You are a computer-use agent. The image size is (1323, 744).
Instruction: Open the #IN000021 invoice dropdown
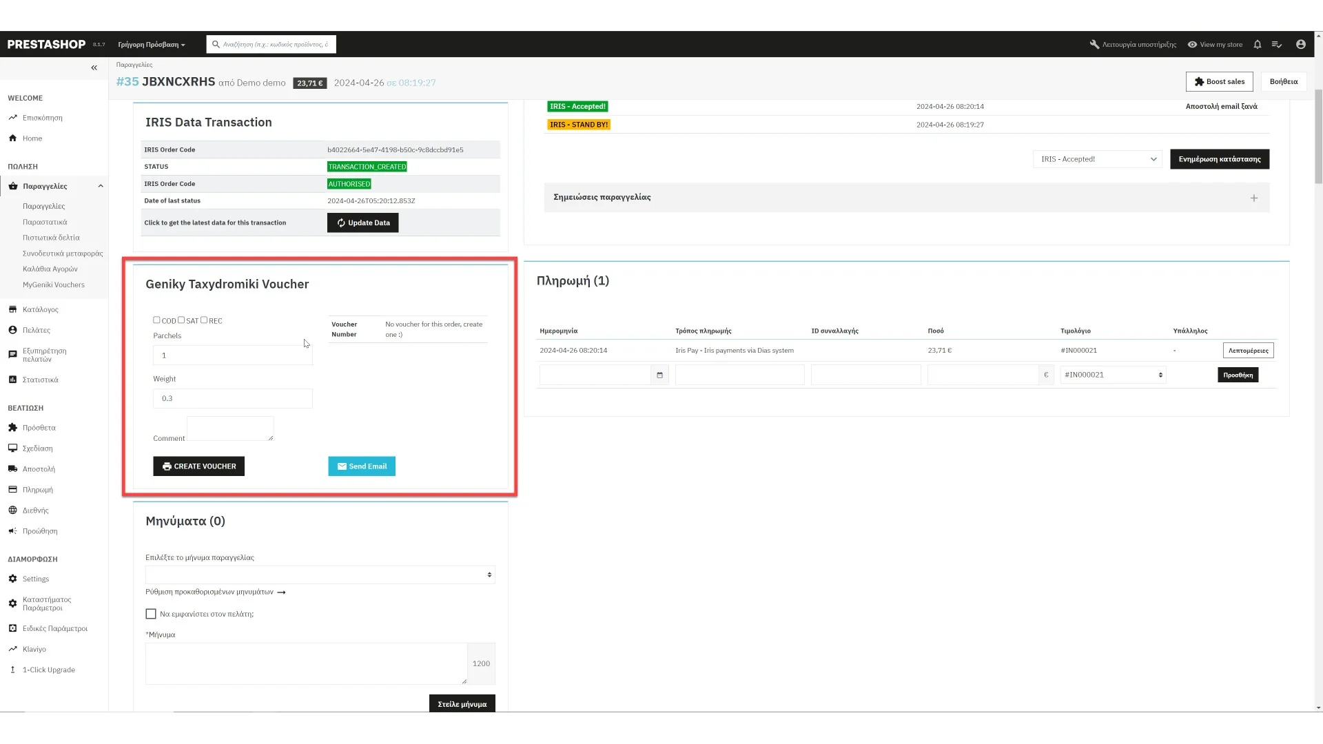point(1112,375)
